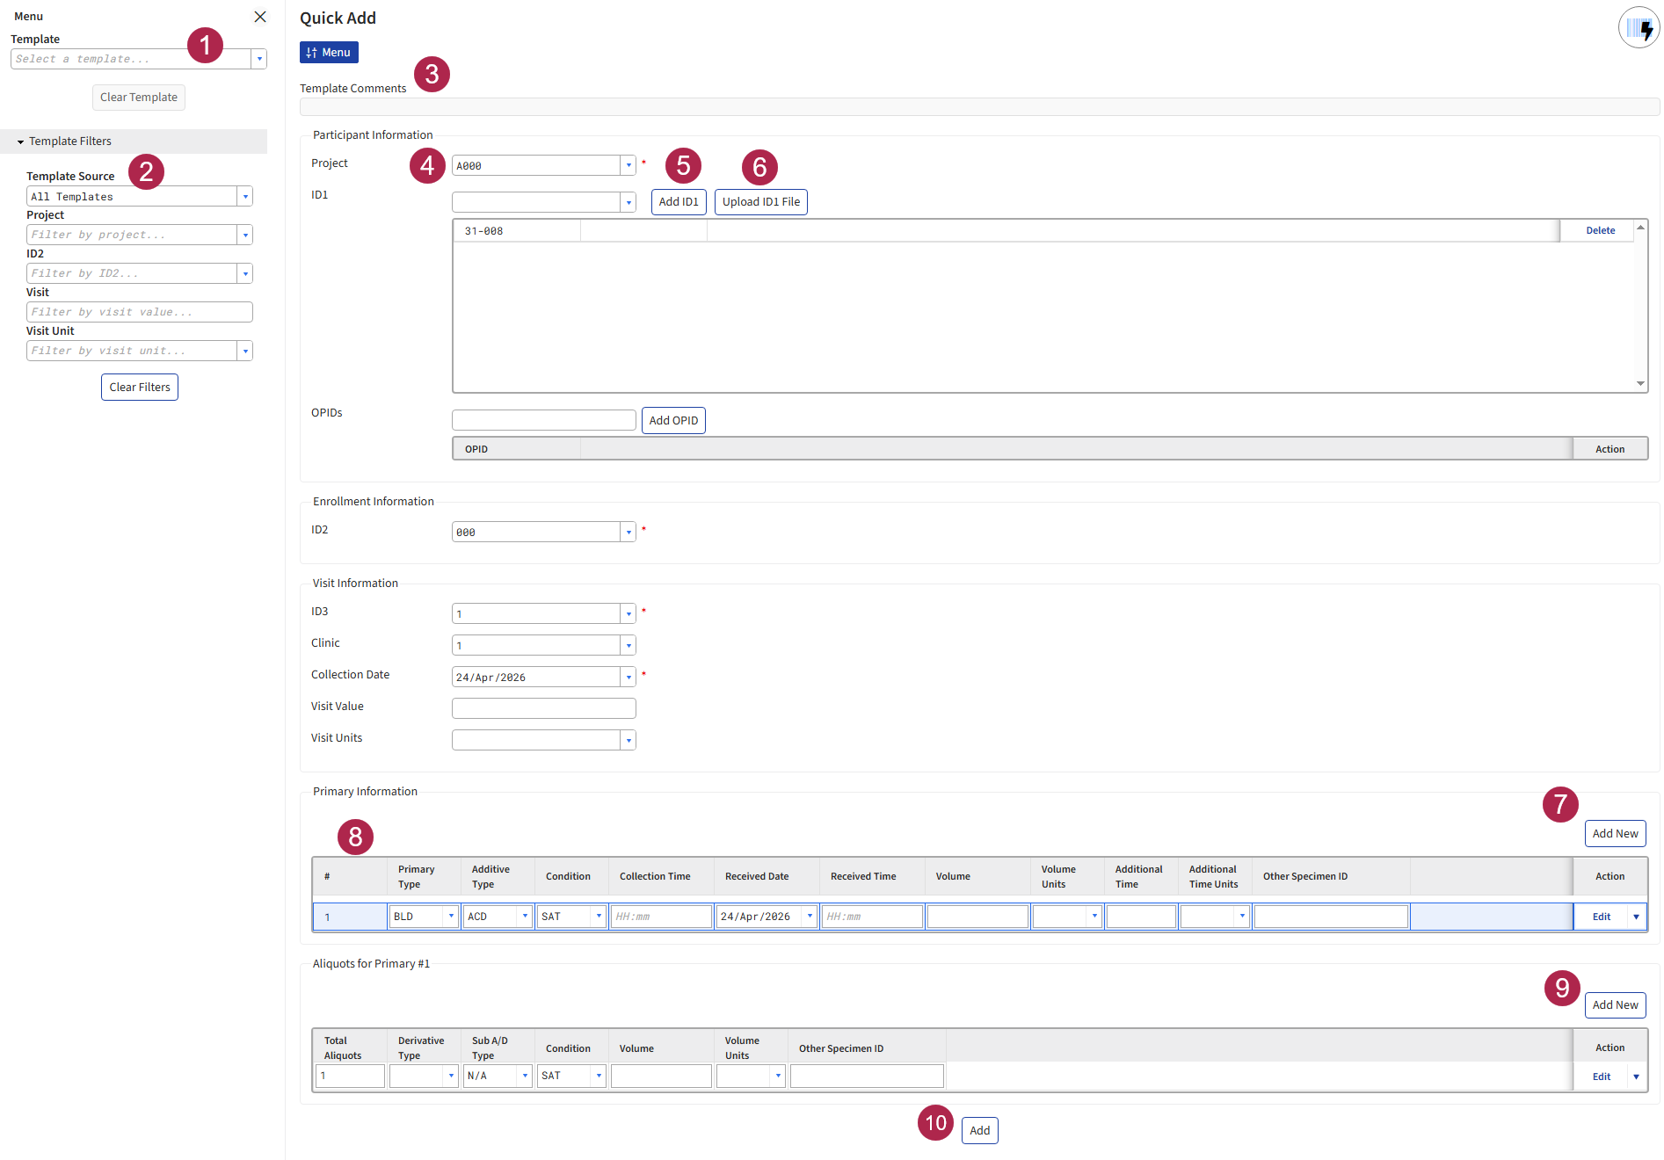Click the OPIDs input field
1664x1160 pixels.
pyautogui.click(x=544, y=420)
